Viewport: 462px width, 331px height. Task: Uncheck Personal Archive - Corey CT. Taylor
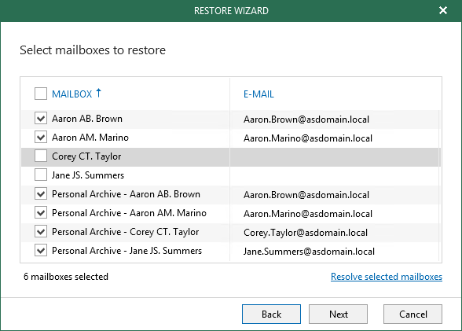point(41,232)
